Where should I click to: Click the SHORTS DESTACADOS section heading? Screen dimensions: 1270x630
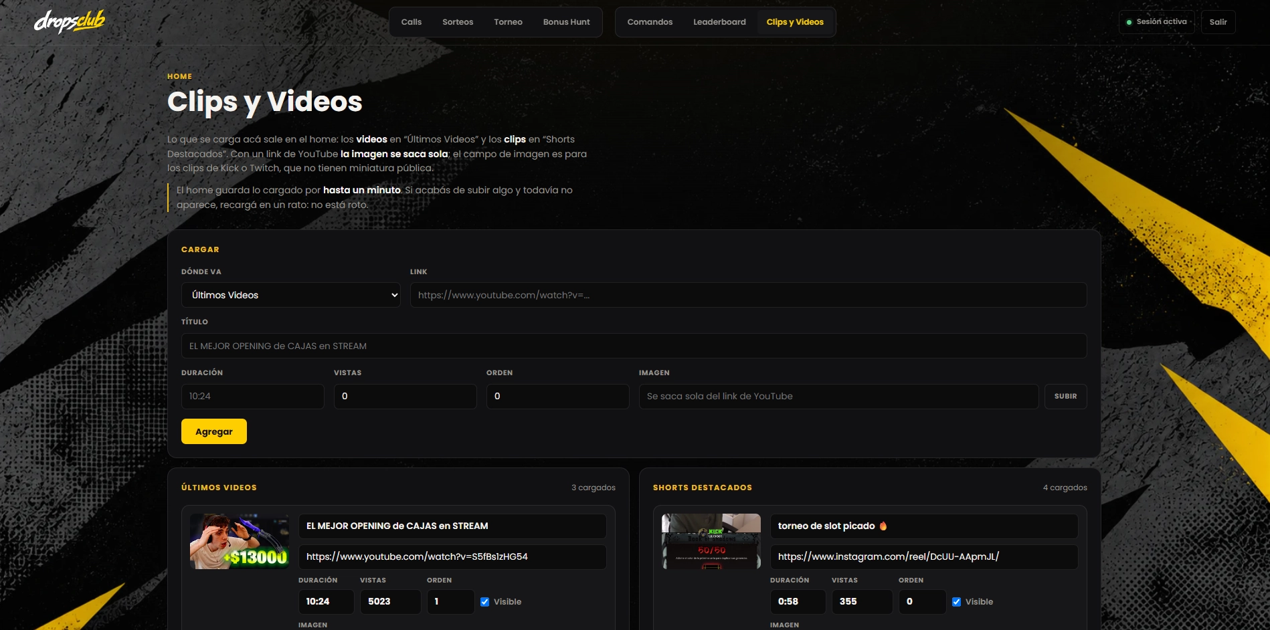pos(703,488)
